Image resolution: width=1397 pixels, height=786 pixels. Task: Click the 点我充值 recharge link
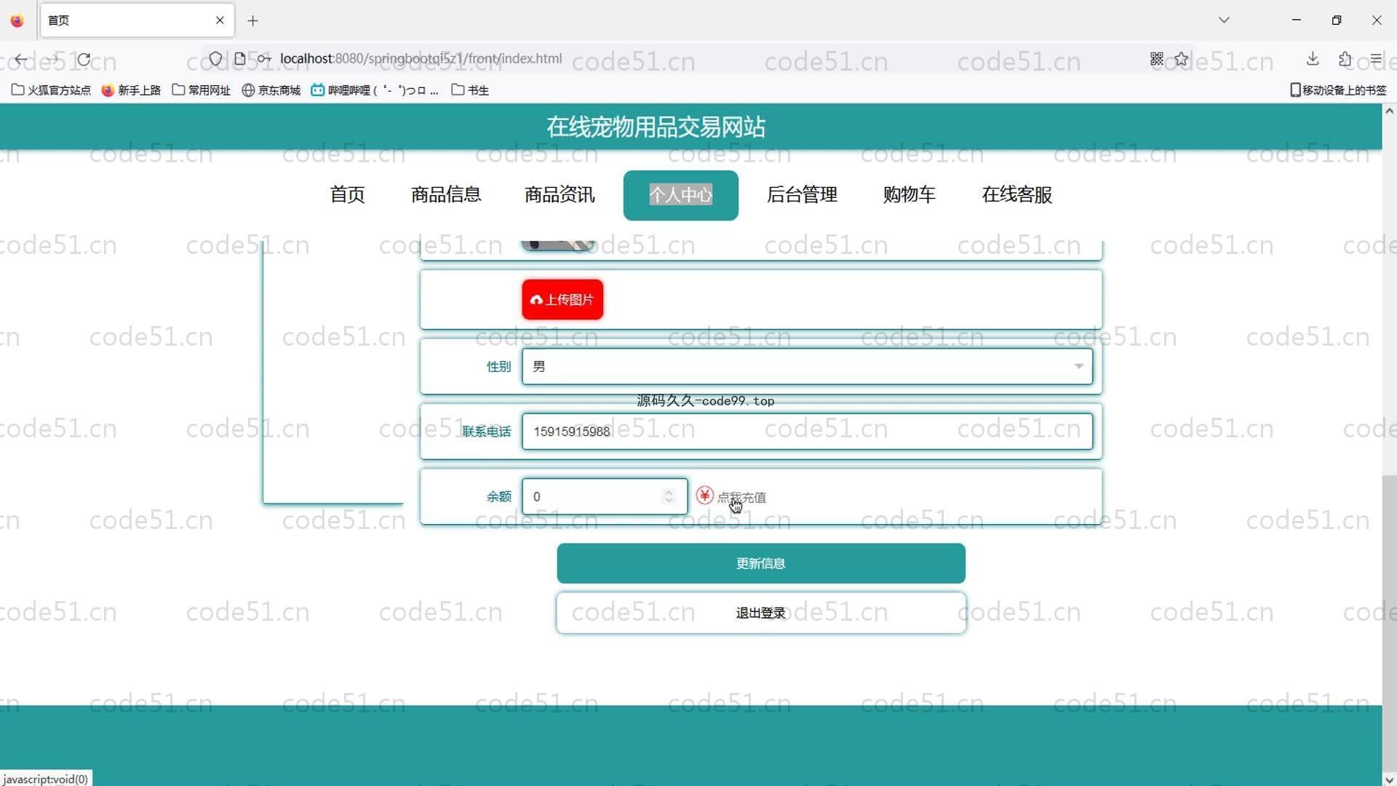741,497
